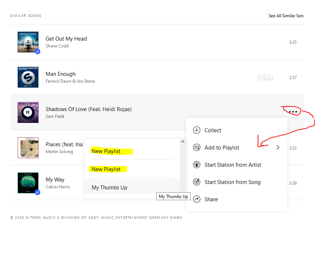This screenshot has height=258, width=315.
Task: Click the Man Enough album artwork
Action: tap(28, 77)
